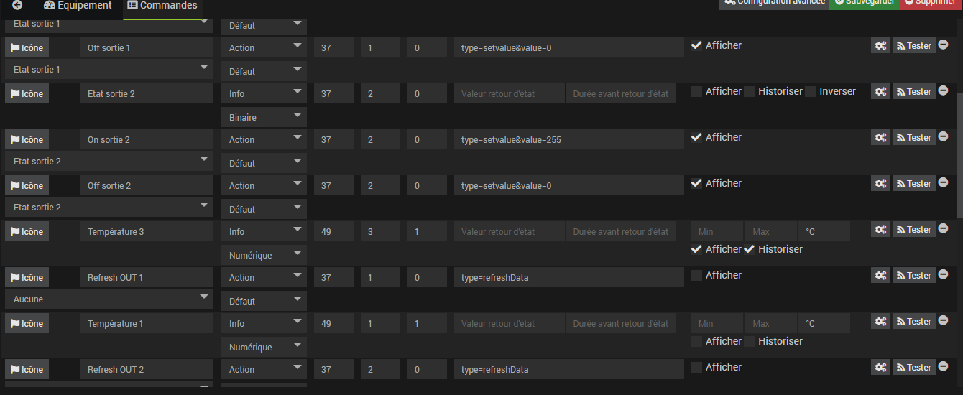Screen dimensions: 963x395
Task: Click the back arrow icon near Equipement
Action: point(17,5)
